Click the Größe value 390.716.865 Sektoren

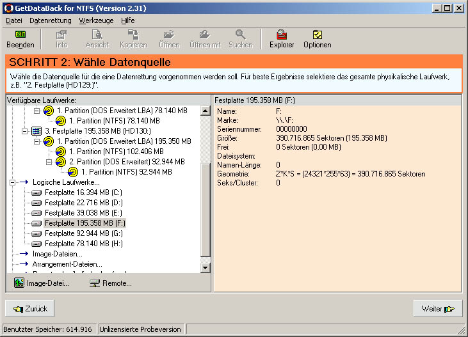331,138
